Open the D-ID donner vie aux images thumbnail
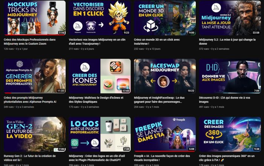The height and width of the screenshot is (166, 264). 230,76
